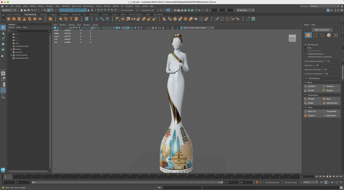Select the Drag radio button
Screen dimensions: 344x190
[x=306, y=47]
